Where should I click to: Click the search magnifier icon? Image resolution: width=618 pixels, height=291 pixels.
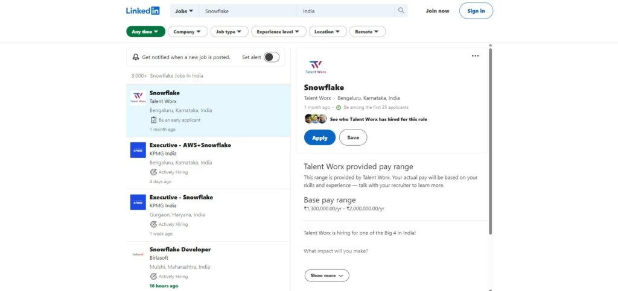[401, 11]
